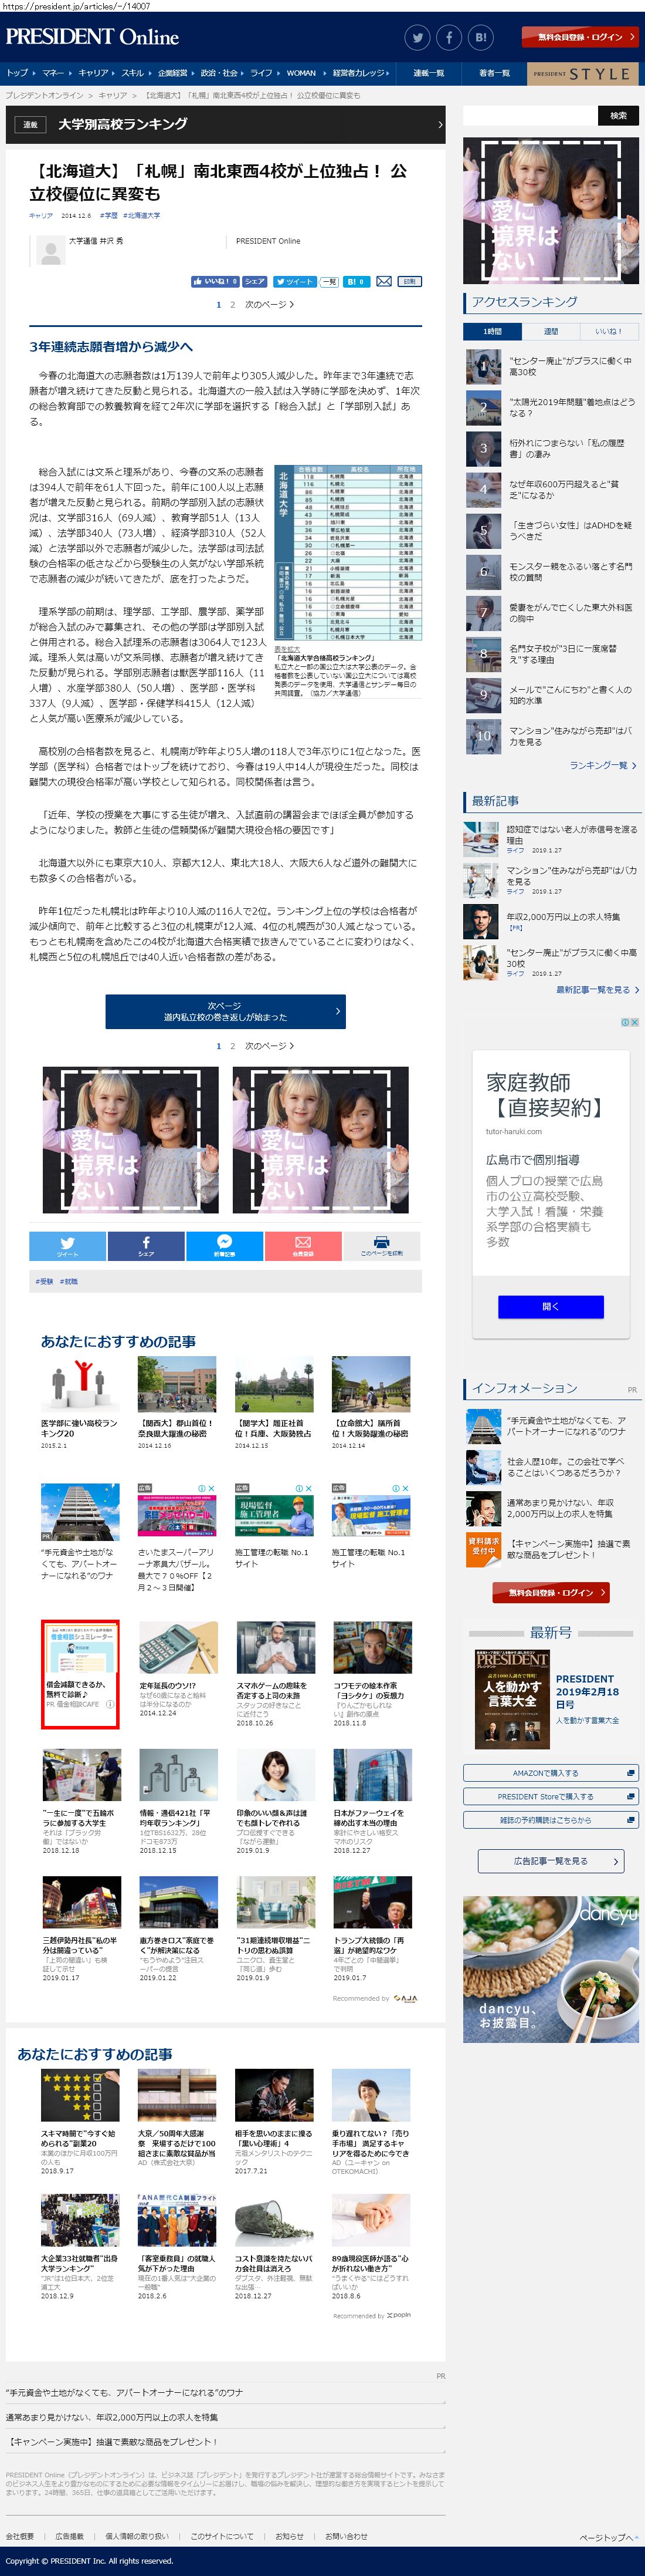Viewport: 645px width, 2576px height.
Task: Open 連載一覧 in the navigation bar
Action: [428, 73]
